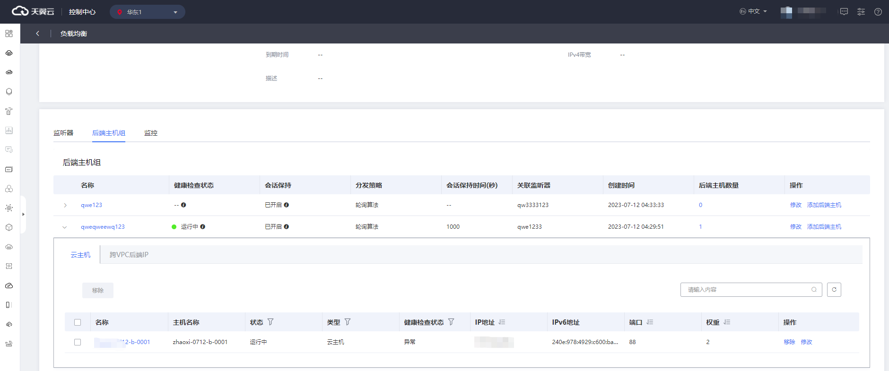This screenshot has height=371, width=889.
Task: Click the back arrow beside 负载均衡
Action: 38,34
